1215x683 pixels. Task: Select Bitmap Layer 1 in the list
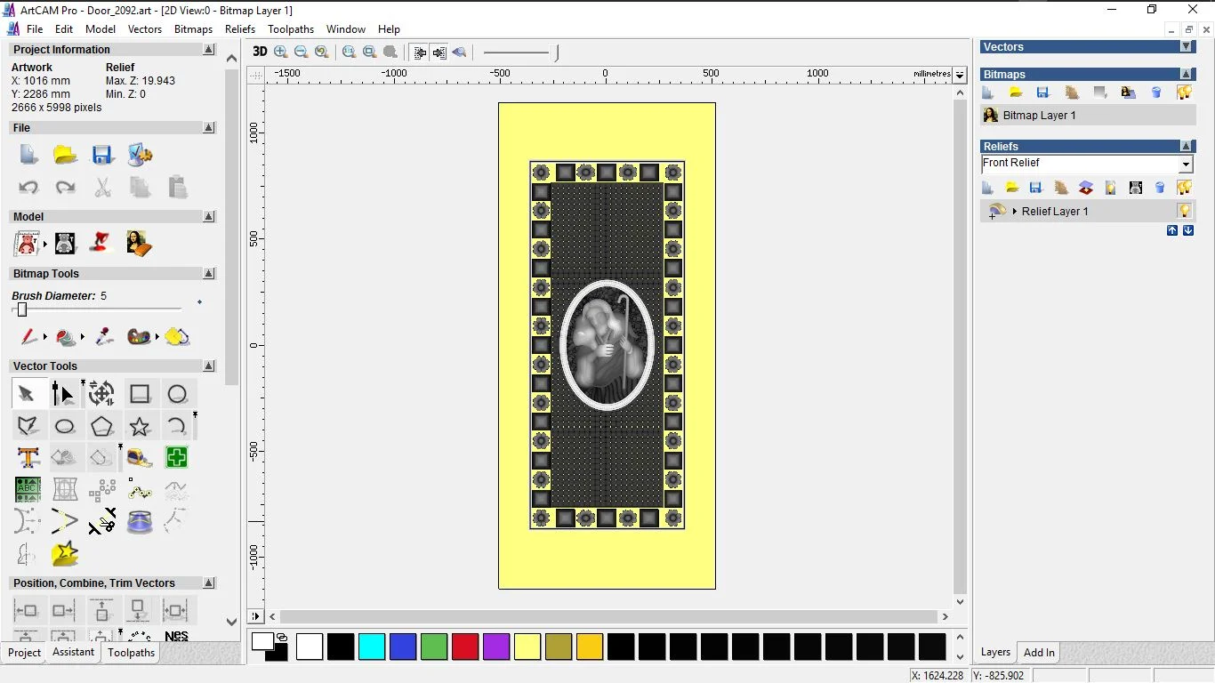tap(1039, 116)
